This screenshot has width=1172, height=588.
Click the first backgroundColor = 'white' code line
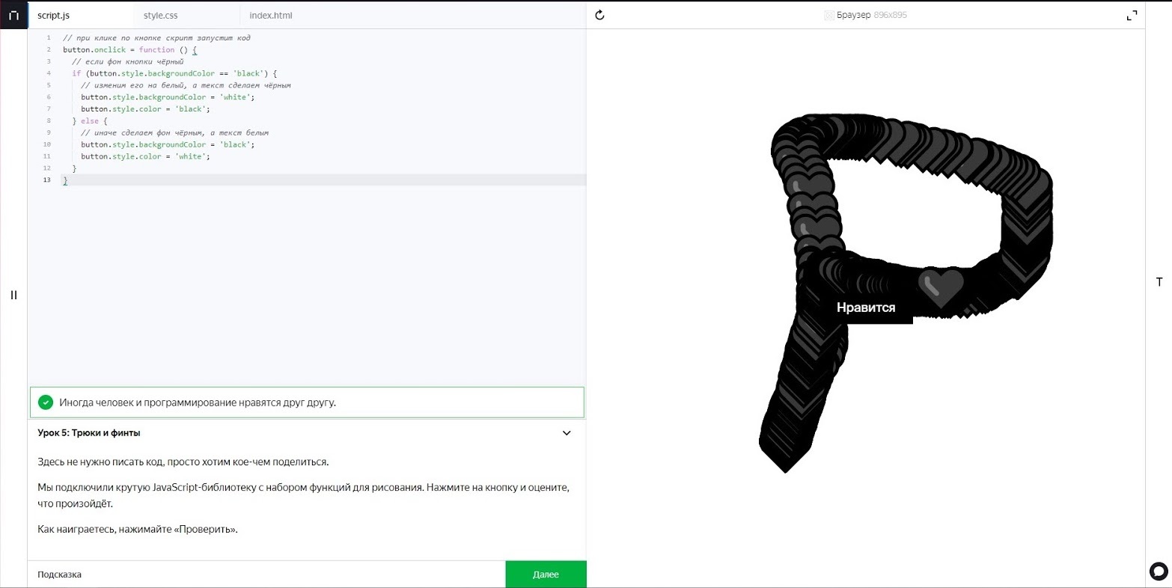(168, 97)
